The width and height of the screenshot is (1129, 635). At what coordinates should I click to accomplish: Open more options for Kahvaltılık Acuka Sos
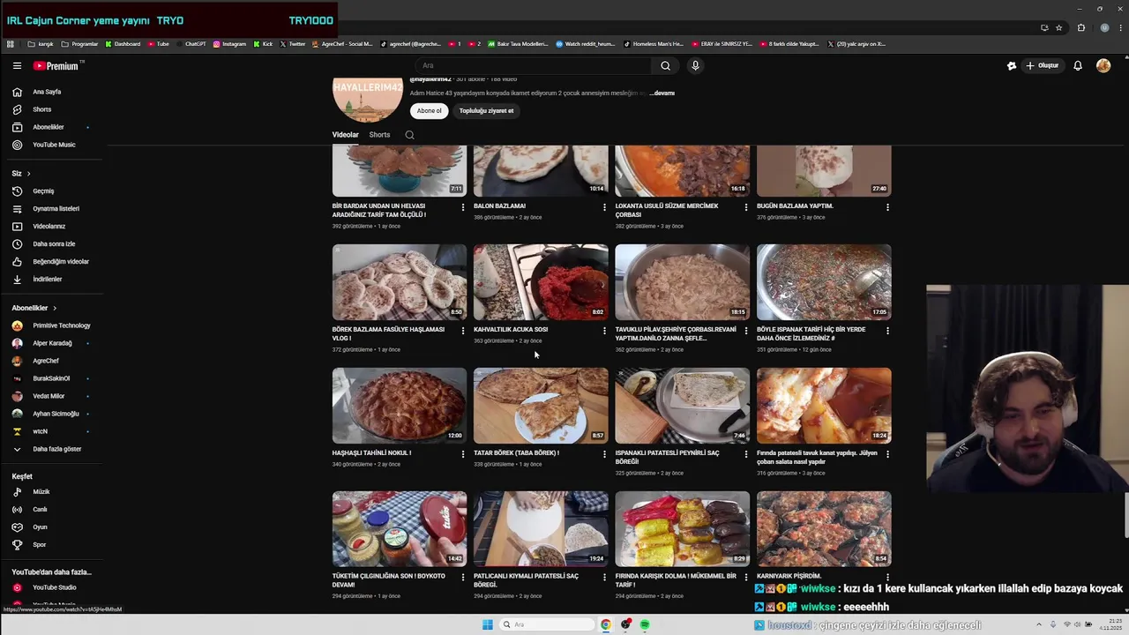[604, 331]
